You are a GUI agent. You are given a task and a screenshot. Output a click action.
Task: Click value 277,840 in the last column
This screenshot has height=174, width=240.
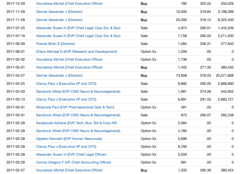pos(227,43)
